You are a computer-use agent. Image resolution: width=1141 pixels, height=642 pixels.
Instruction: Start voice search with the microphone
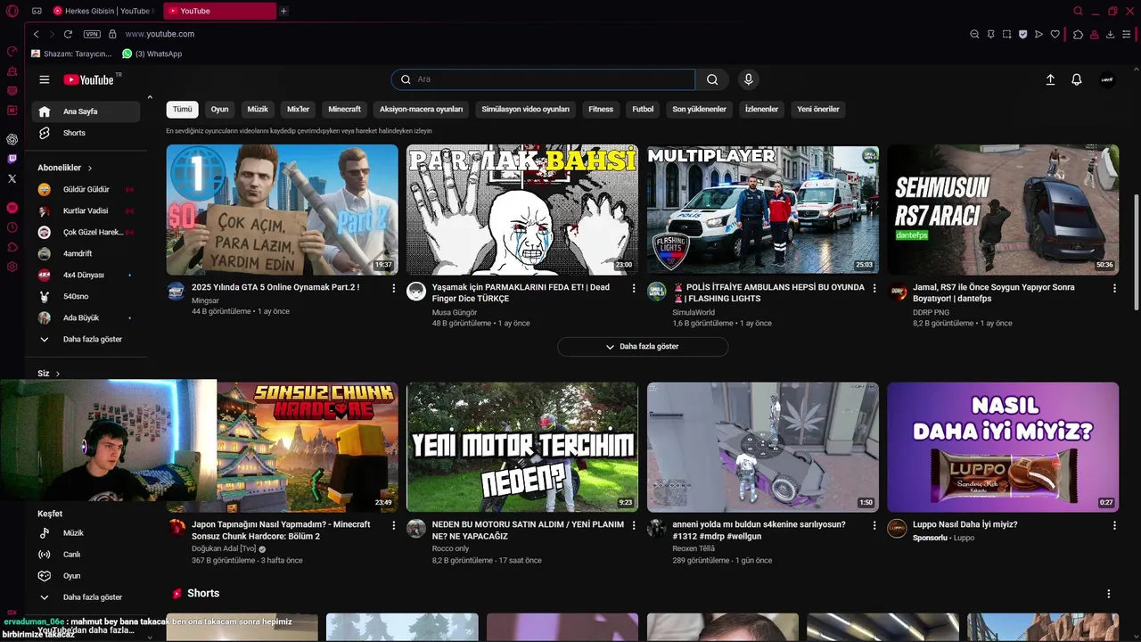click(x=748, y=79)
